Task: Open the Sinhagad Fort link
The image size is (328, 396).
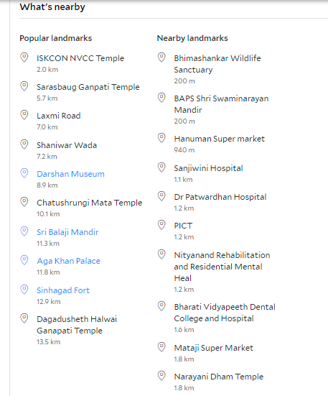Action: point(63,290)
